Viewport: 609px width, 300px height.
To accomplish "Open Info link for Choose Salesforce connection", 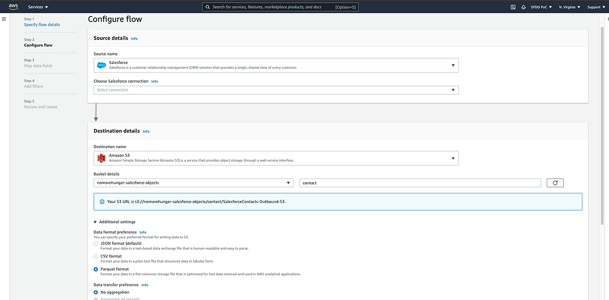I will (154, 81).
